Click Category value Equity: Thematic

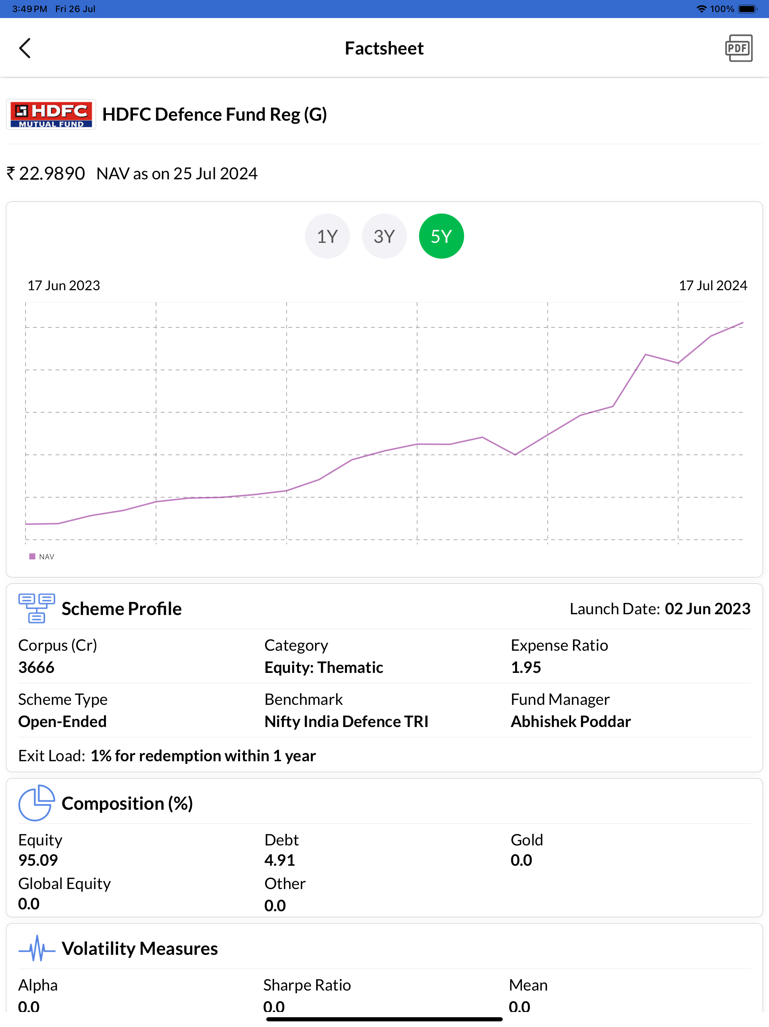(x=324, y=667)
